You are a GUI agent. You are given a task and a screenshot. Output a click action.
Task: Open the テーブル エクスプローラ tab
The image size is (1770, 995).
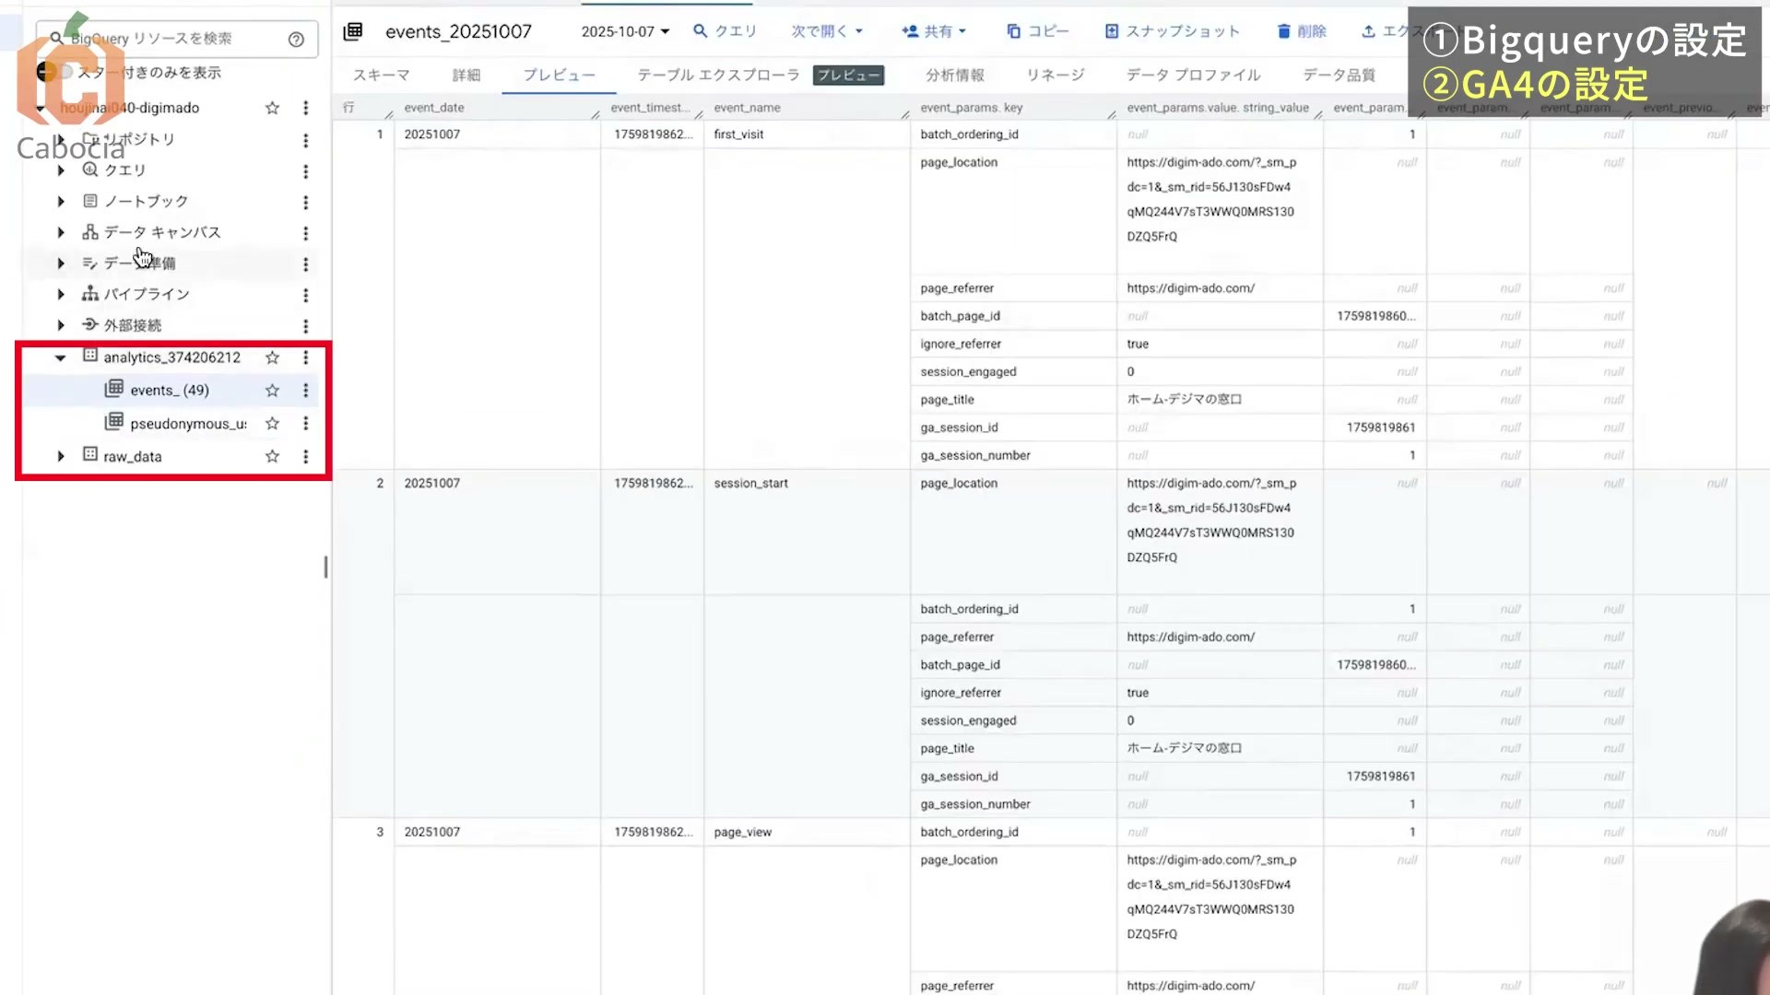(718, 76)
